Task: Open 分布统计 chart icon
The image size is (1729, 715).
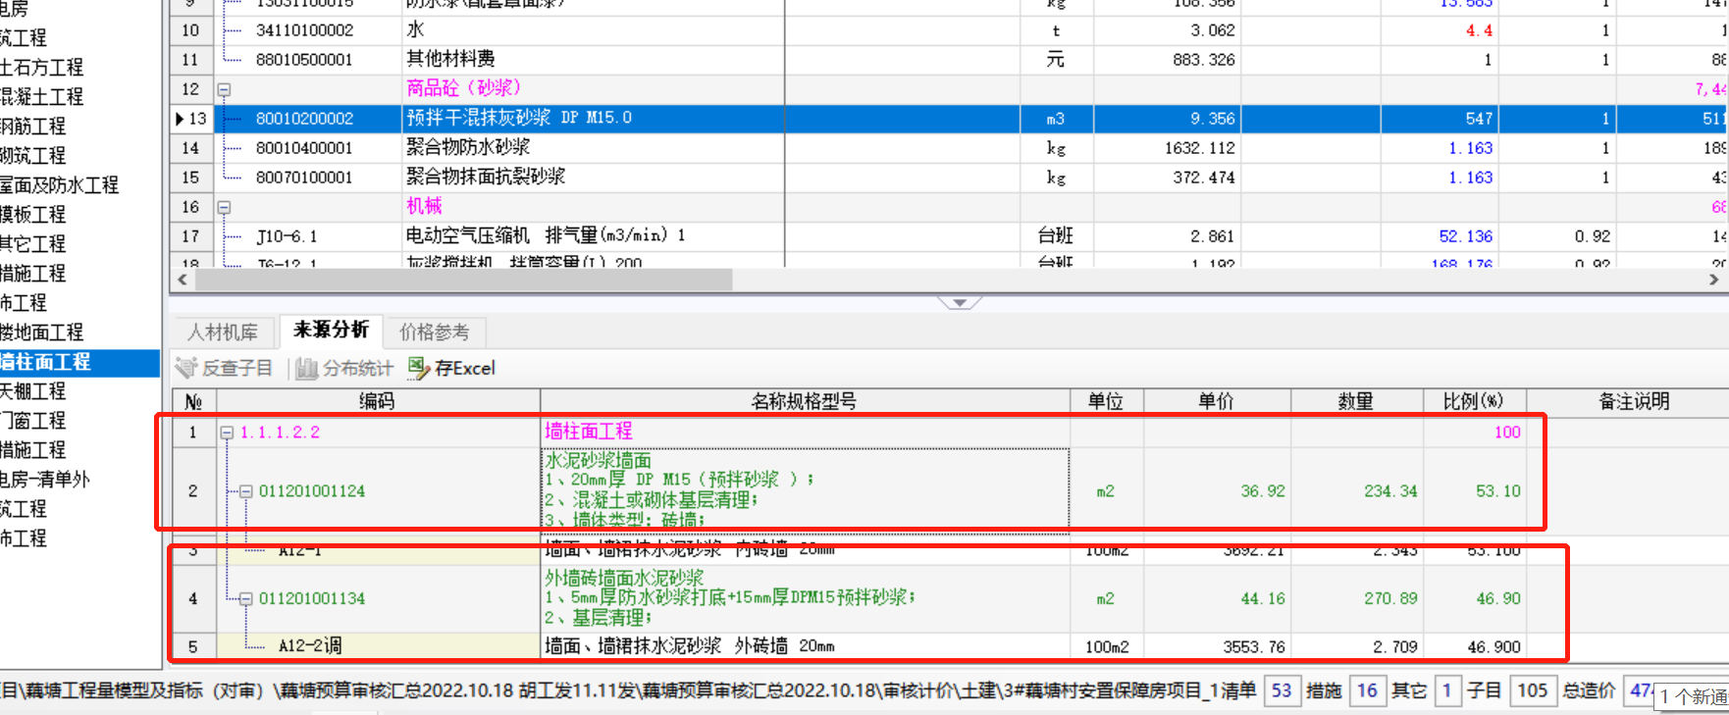Action: (x=307, y=368)
